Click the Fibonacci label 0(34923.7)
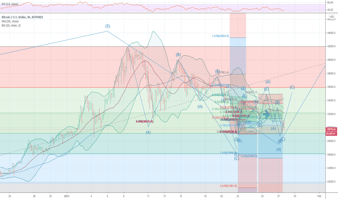The image size is (338, 199). (251, 93)
